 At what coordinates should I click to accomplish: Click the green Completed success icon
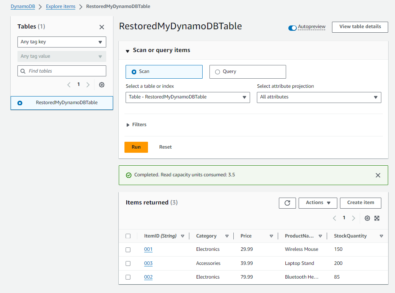click(x=129, y=175)
